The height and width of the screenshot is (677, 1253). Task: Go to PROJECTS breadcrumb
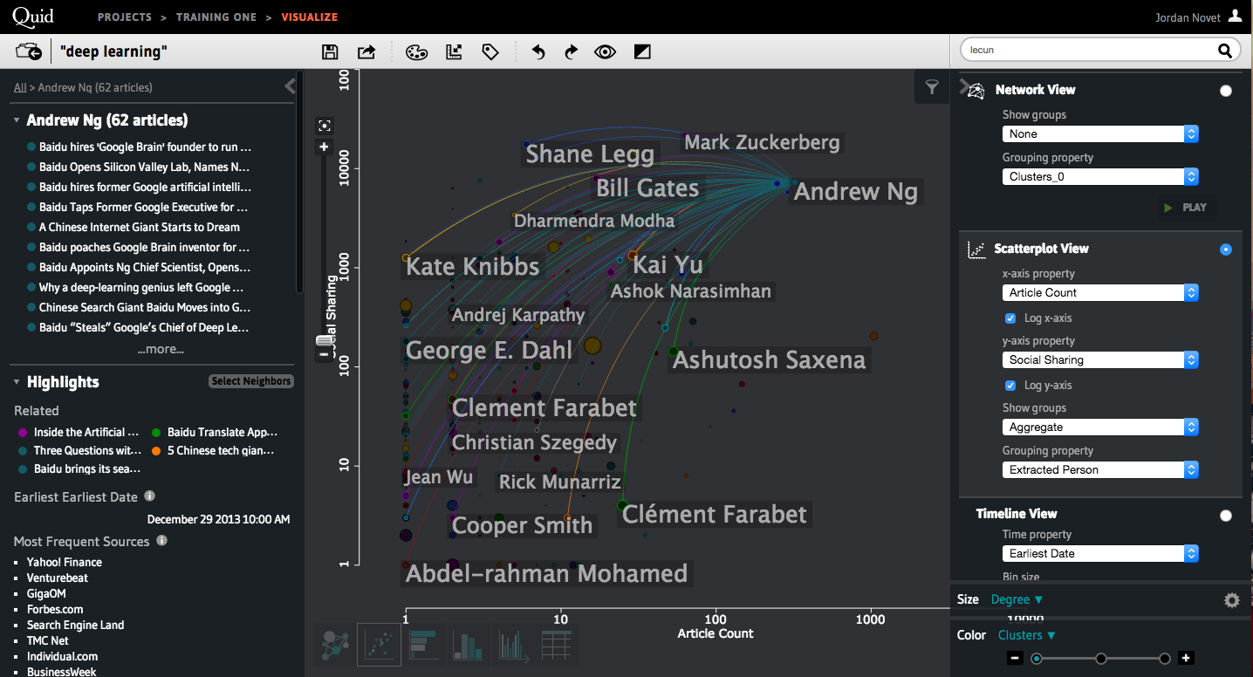pos(125,17)
